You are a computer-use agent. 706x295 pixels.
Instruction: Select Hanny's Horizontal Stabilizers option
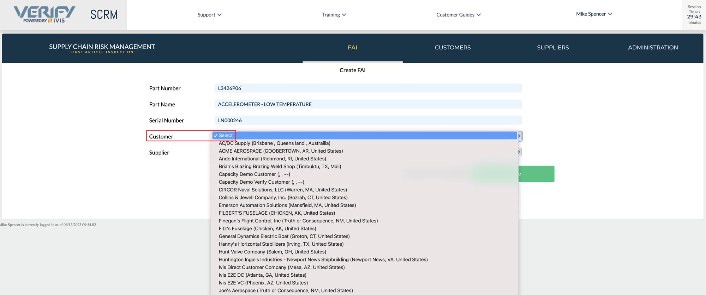click(365, 244)
